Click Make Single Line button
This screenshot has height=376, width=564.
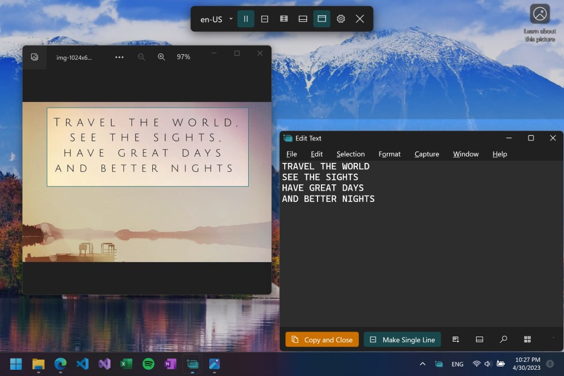(403, 340)
